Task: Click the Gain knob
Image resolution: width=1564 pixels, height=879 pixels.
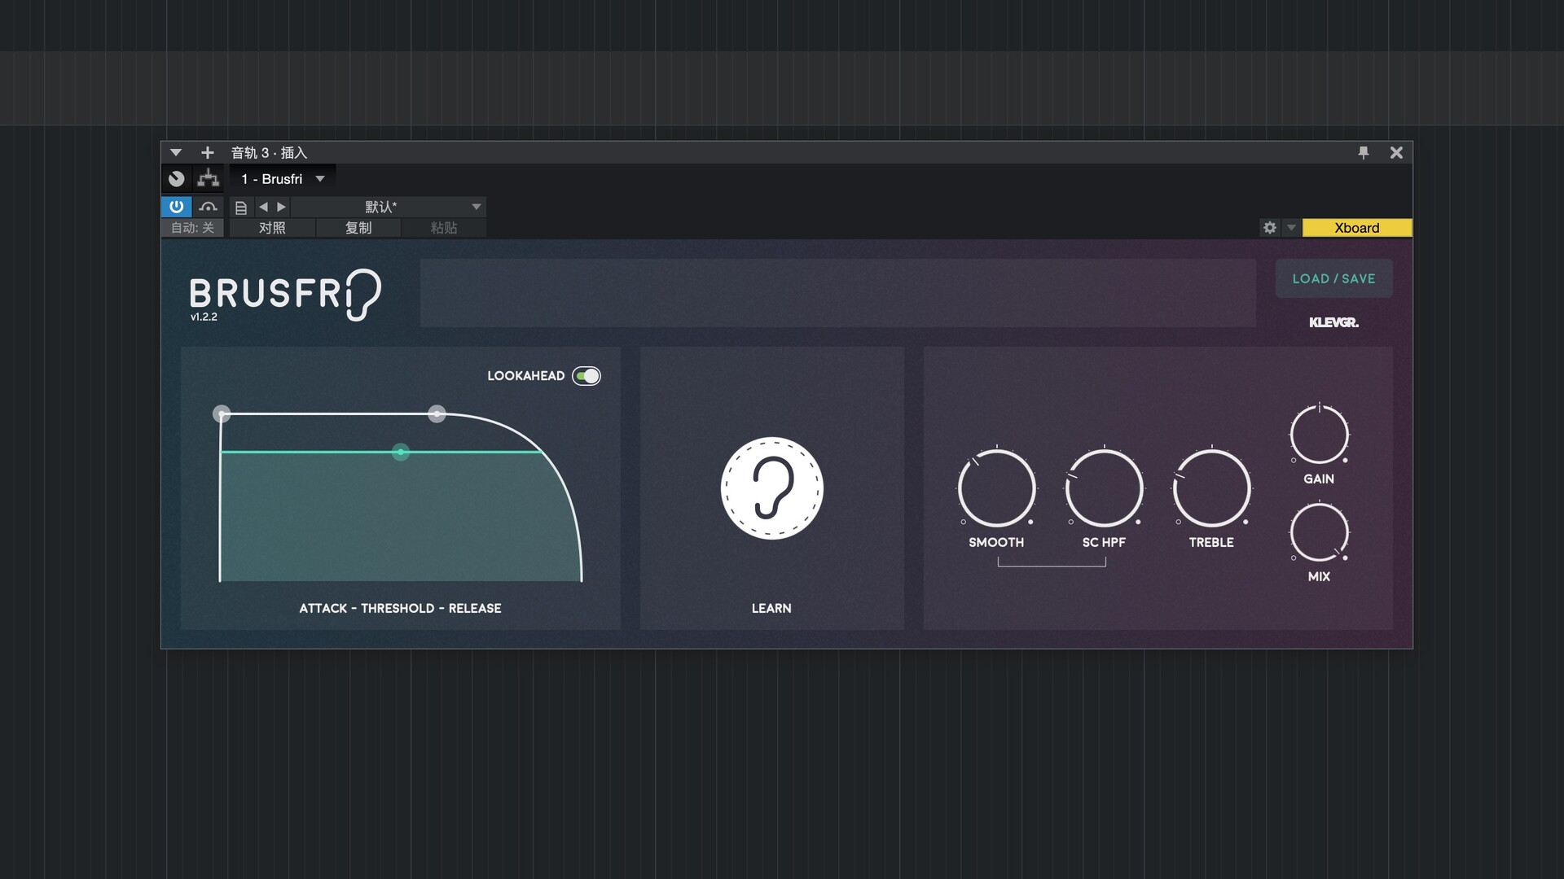Action: (x=1319, y=435)
